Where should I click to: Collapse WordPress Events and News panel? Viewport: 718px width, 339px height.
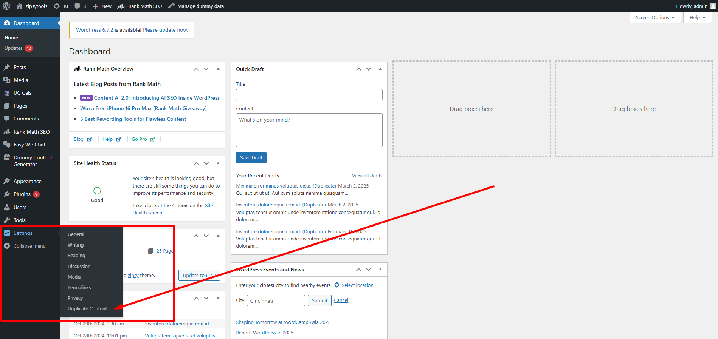(380, 270)
